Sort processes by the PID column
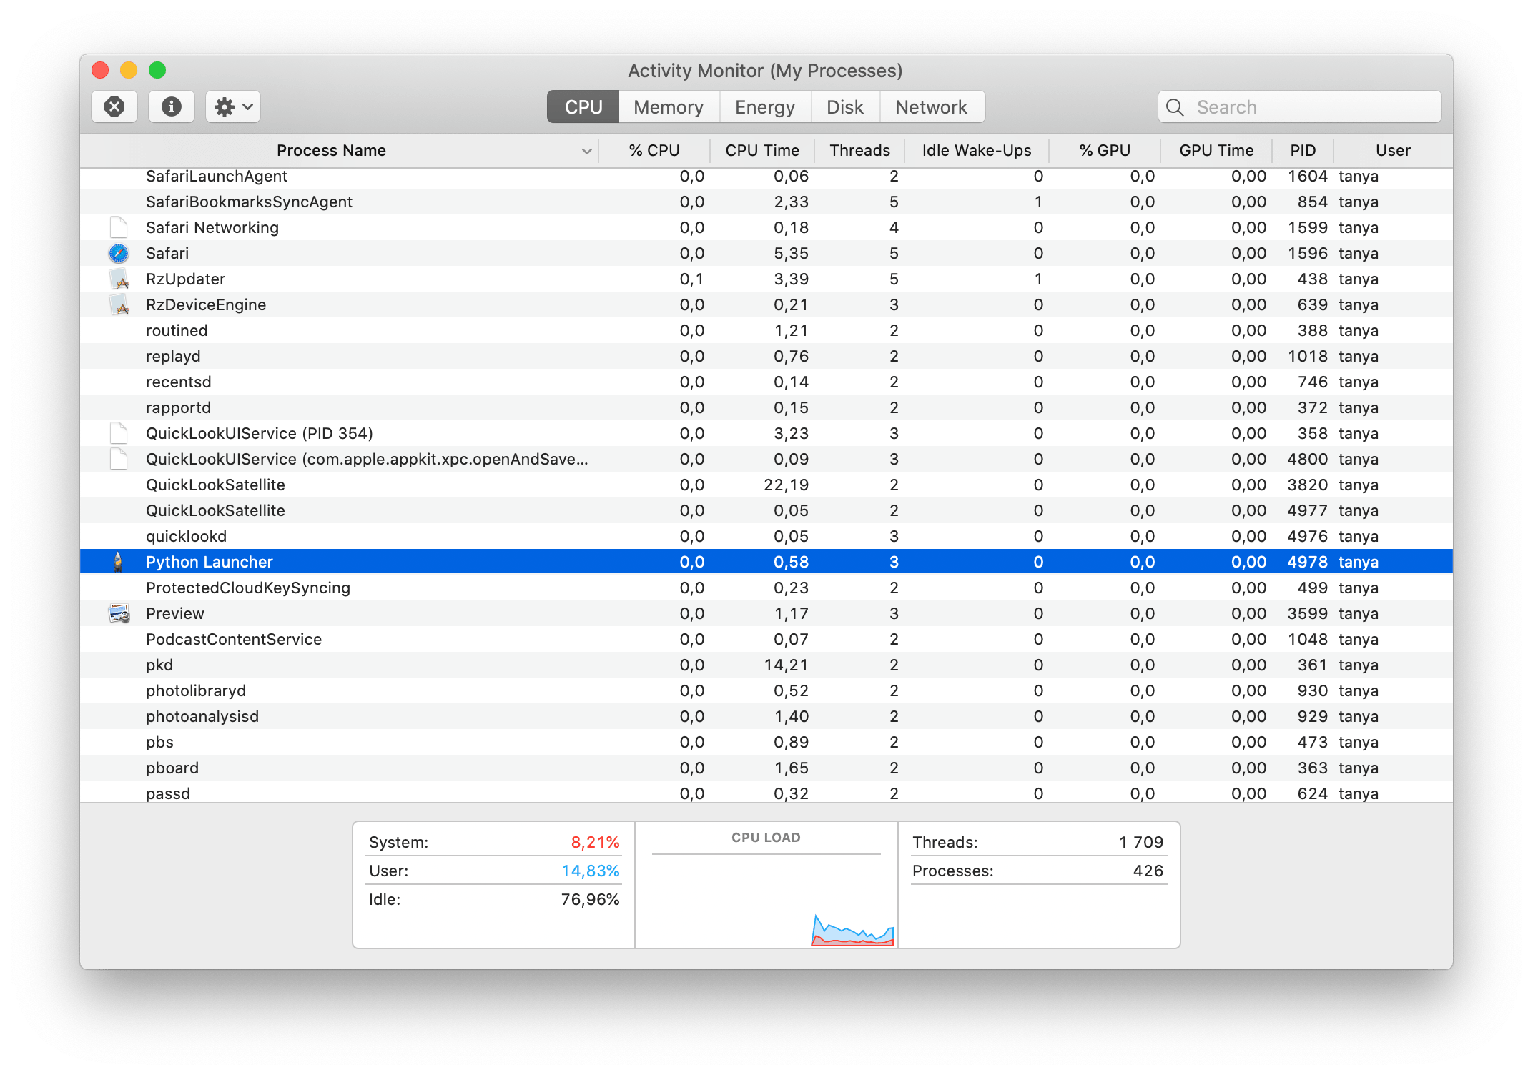Image resolution: width=1533 pixels, height=1075 pixels. click(1302, 150)
